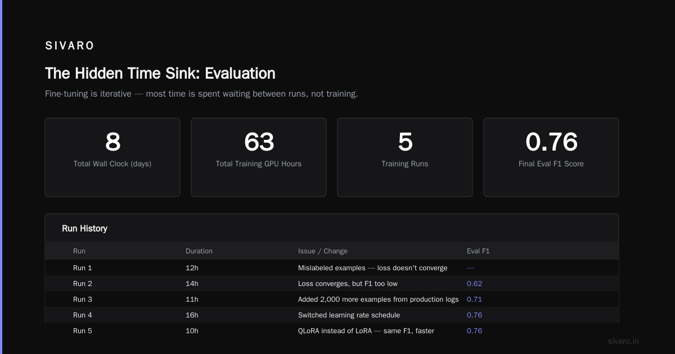Screen dimensions: 675x354
Task: Select the Run 4 row
Action: 332,315
